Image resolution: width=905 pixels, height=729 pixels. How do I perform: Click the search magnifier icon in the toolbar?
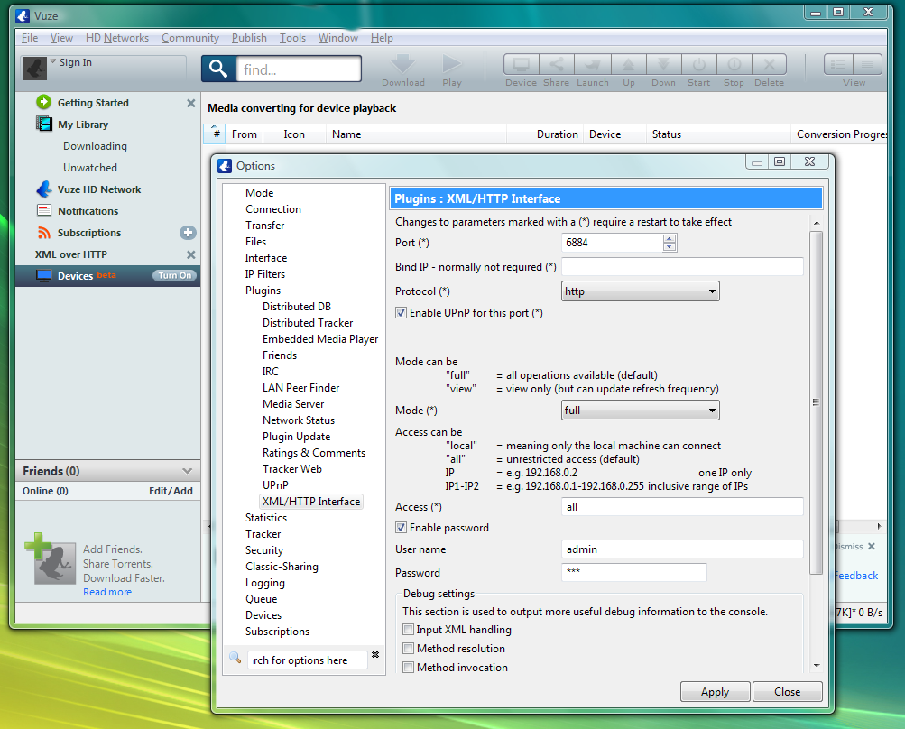tap(218, 69)
